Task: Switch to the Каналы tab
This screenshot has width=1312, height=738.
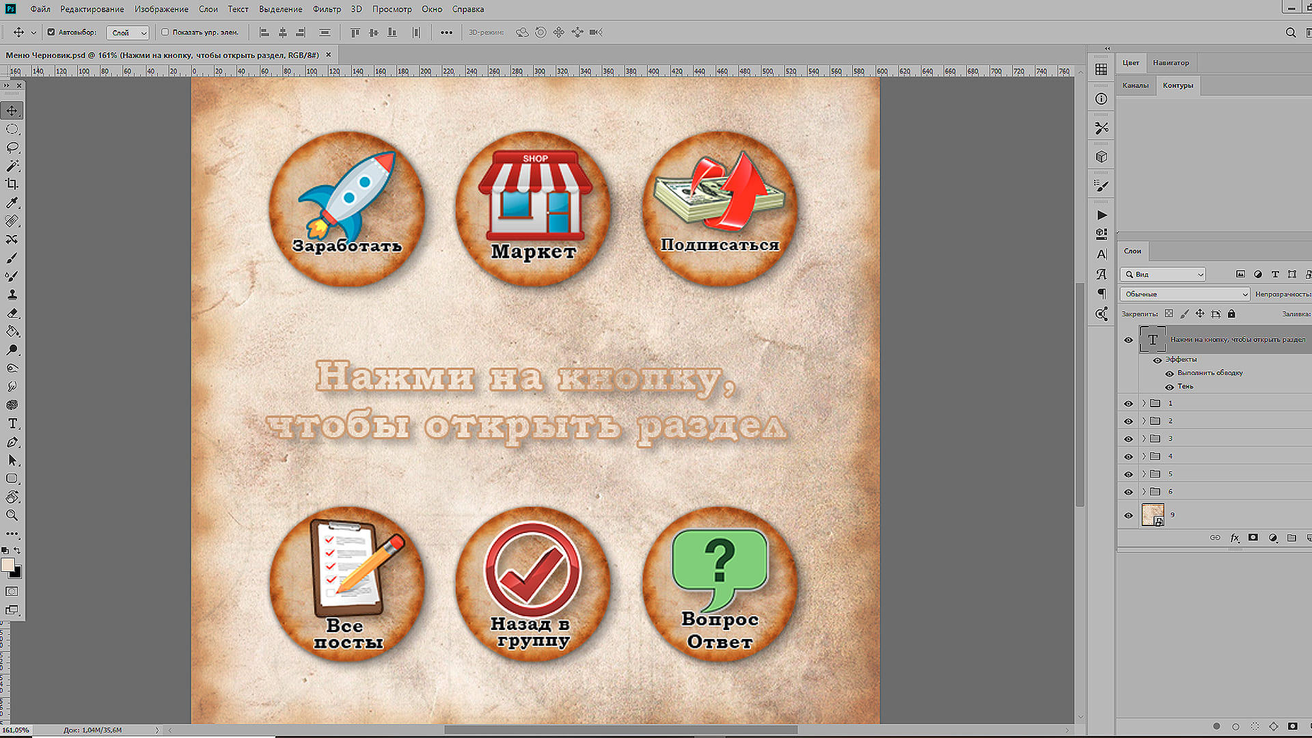Action: (x=1135, y=85)
